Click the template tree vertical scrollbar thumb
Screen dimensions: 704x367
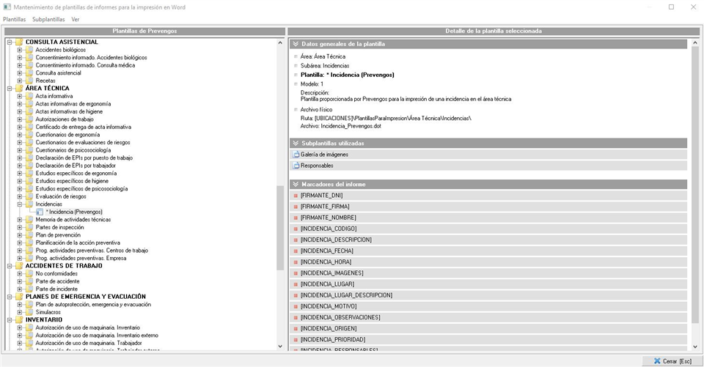point(280,227)
